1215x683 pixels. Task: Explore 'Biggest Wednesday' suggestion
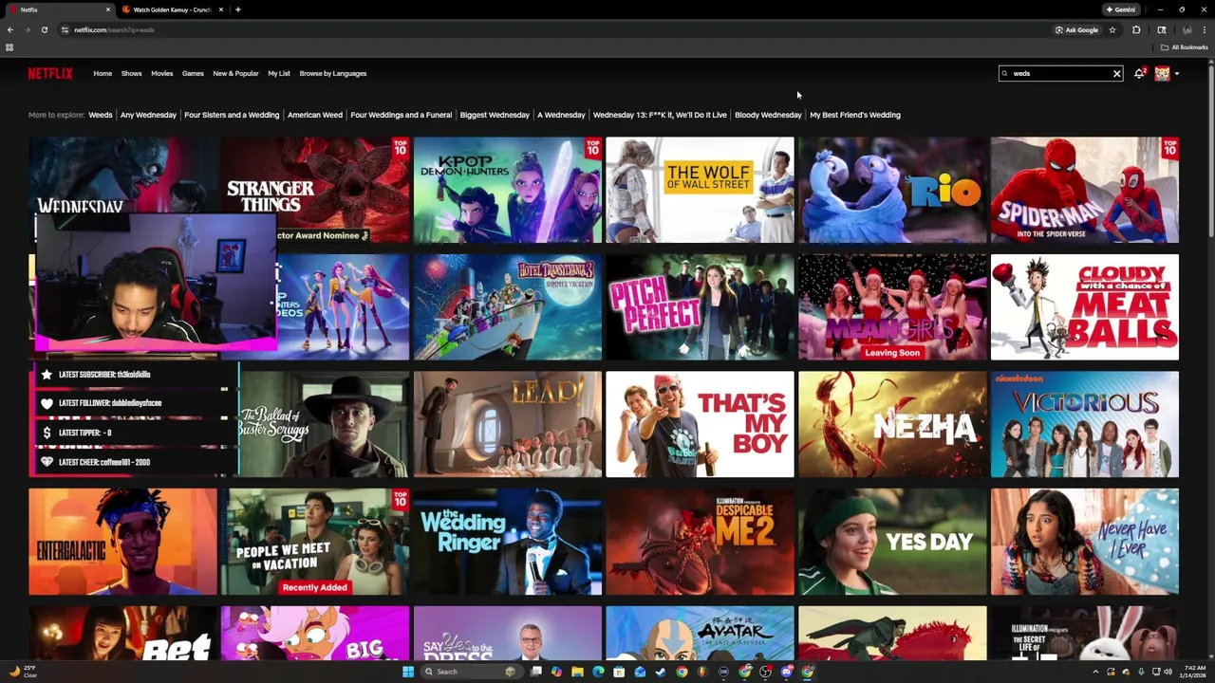point(495,115)
